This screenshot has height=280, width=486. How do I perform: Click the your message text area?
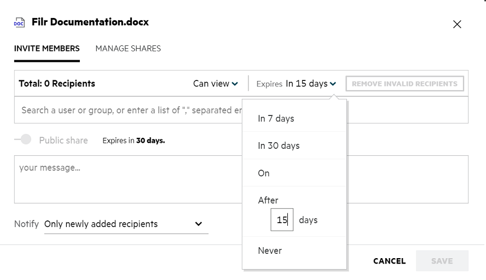coord(241,179)
